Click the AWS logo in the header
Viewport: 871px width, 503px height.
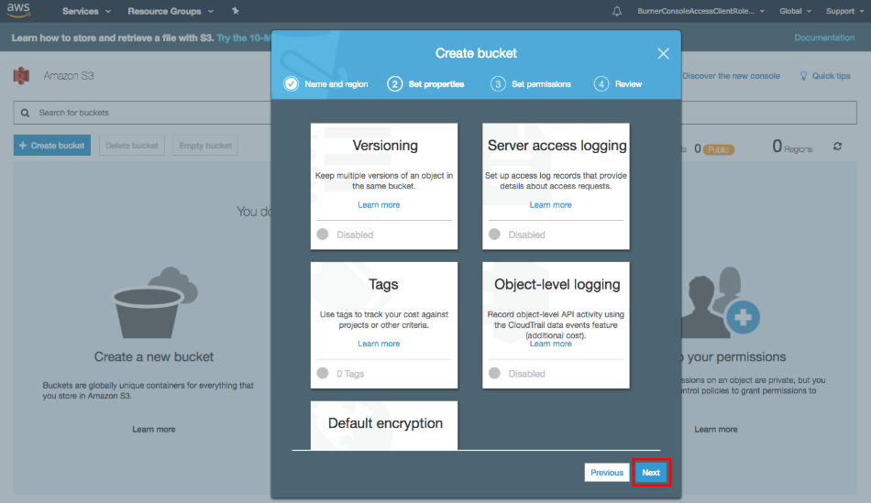18,10
